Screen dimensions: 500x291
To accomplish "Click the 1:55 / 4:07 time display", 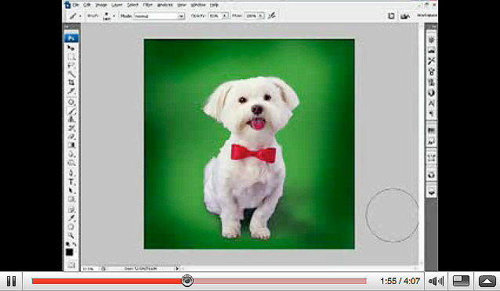I will click(400, 281).
